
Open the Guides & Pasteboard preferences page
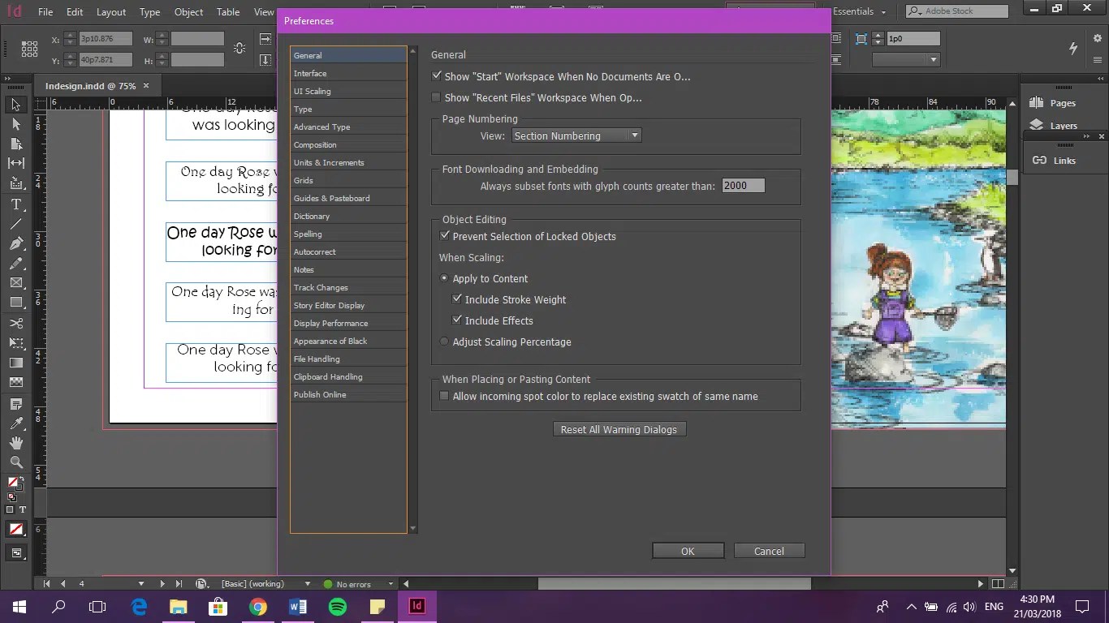point(331,198)
